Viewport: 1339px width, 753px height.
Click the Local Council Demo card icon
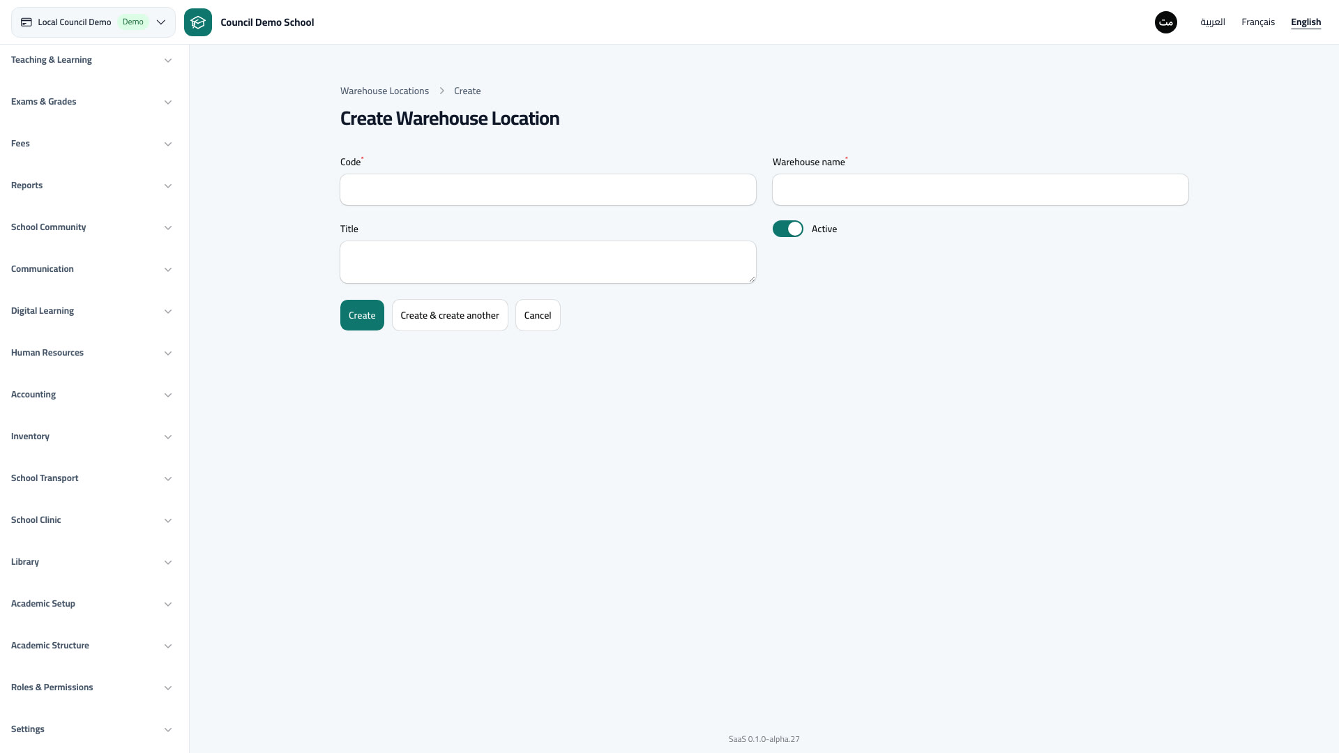(x=27, y=22)
